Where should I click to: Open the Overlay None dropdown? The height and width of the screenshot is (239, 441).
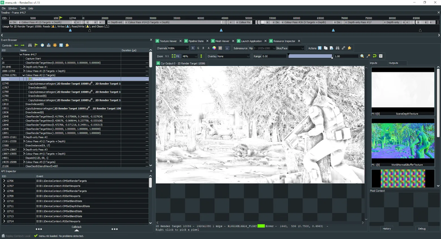point(233,56)
